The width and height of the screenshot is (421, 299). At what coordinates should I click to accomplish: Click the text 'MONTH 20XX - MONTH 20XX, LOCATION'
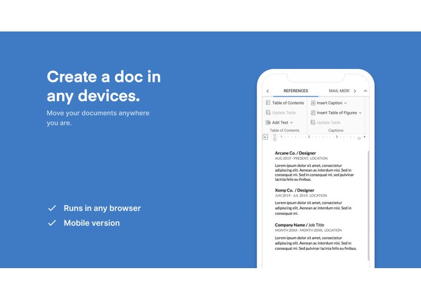(308, 231)
